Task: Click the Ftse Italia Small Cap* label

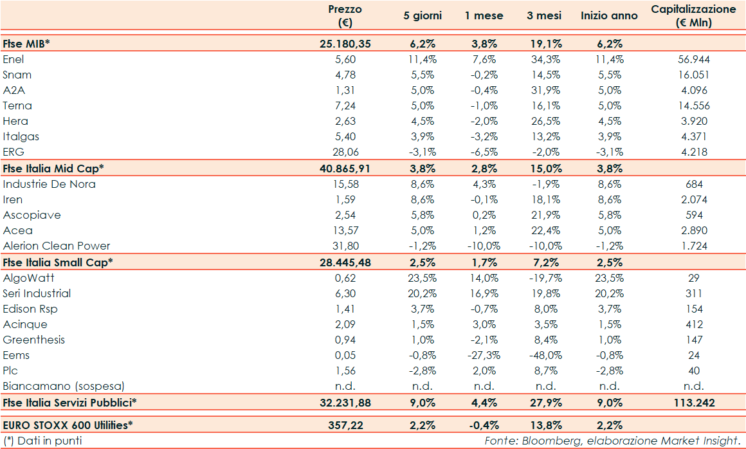Action: click(58, 262)
